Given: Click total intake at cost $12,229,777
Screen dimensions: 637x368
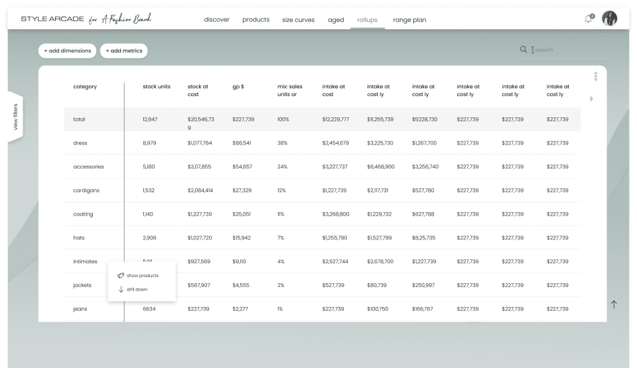Looking at the screenshot, I should [336, 119].
